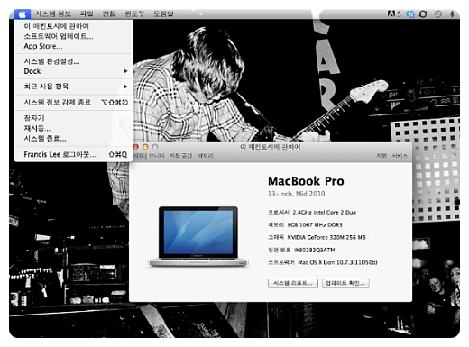Open the 편집 menu
Image resolution: width=469 pixels, height=347 pixels.
click(x=109, y=14)
